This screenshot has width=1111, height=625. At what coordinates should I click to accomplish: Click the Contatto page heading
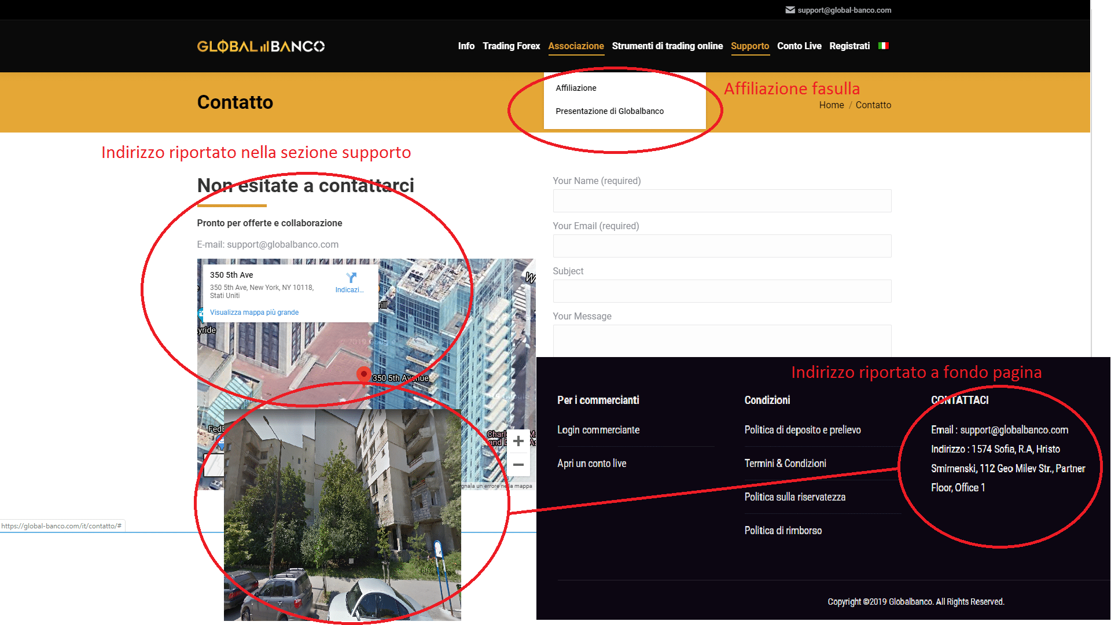point(235,102)
